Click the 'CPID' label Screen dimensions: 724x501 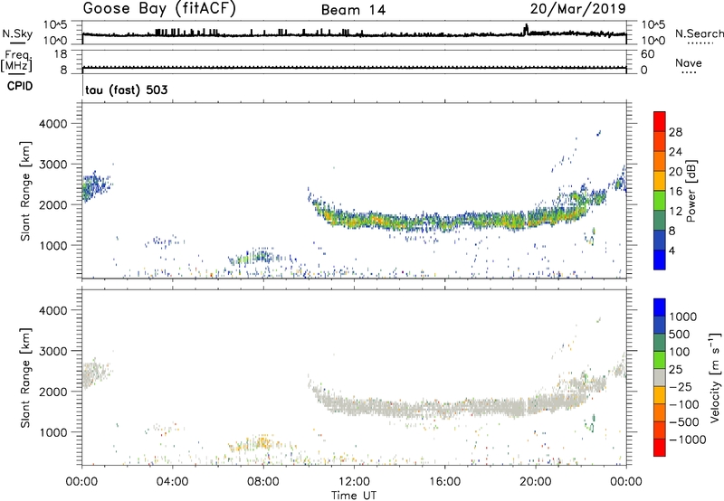(20, 86)
